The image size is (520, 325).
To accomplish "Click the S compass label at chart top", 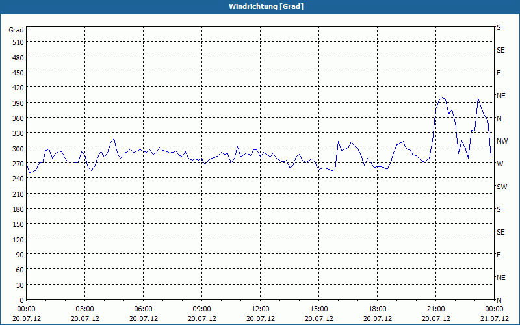I will click(x=499, y=27).
